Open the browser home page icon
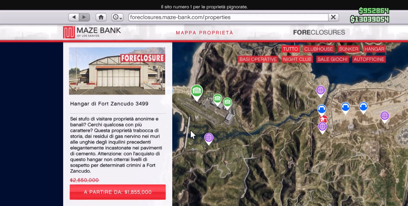The height and width of the screenshot is (206, 408). tap(101, 17)
